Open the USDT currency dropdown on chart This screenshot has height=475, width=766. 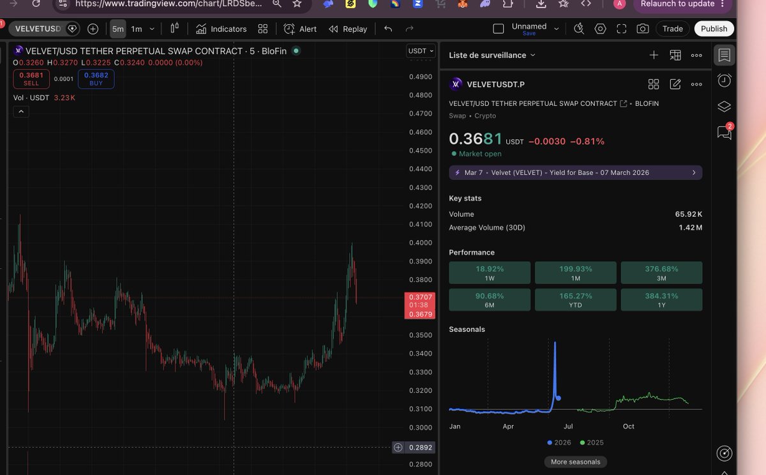click(421, 51)
